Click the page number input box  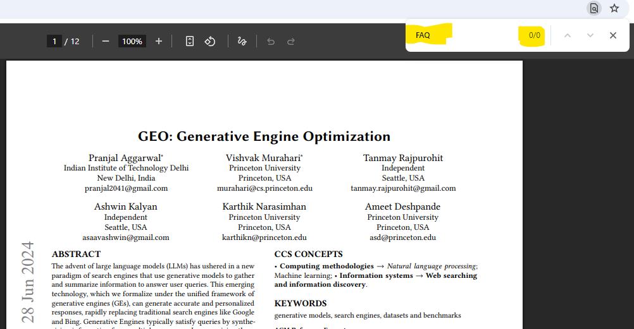point(54,41)
